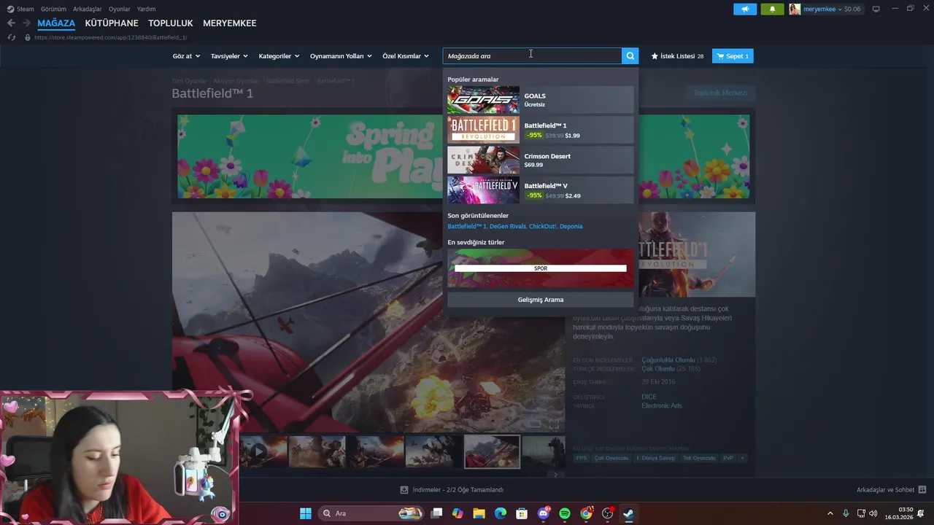Click the microphone tray icon
Viewport: 934px width, 525px height.
point(846,513)
